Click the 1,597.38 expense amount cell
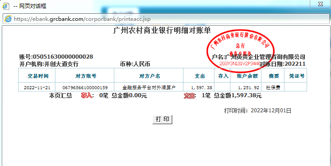Screen dimensions: 331x166 pyautogui.click(x=199, y=87)
